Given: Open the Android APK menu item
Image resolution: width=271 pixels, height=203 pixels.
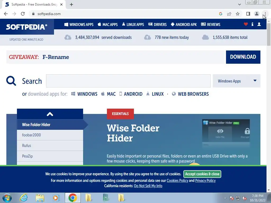Looking at the screenshot, I should coord(184,25).
